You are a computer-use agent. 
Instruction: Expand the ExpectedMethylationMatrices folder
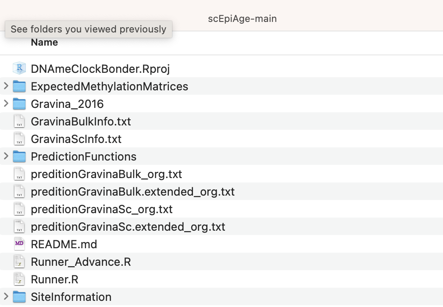click(x=5, y=86)
